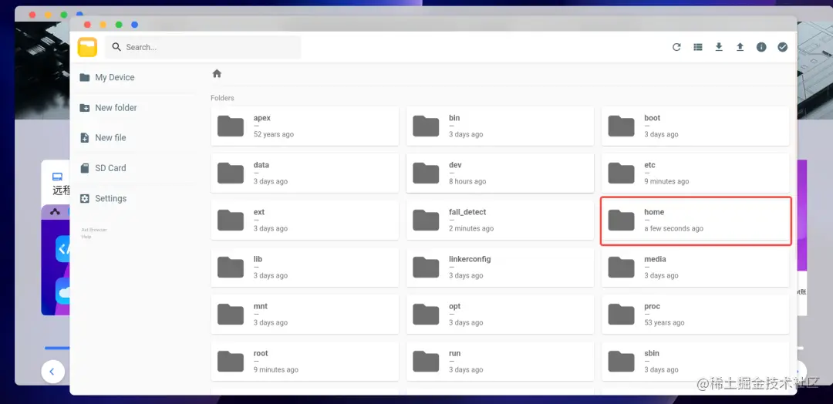Click the download icon in toolbar
This screenshot has height=404, width=833.
coord(719,47)
